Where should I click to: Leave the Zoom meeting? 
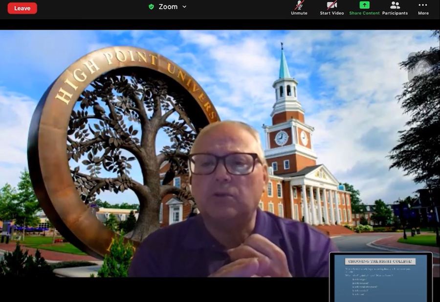tap(22, 8)
